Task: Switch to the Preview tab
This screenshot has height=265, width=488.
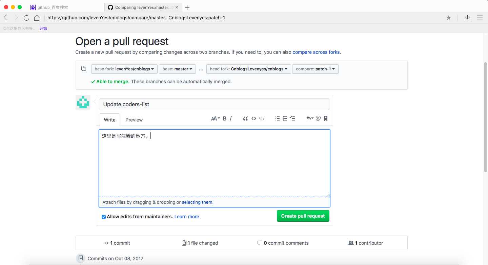Action: [x=134, y=119]
